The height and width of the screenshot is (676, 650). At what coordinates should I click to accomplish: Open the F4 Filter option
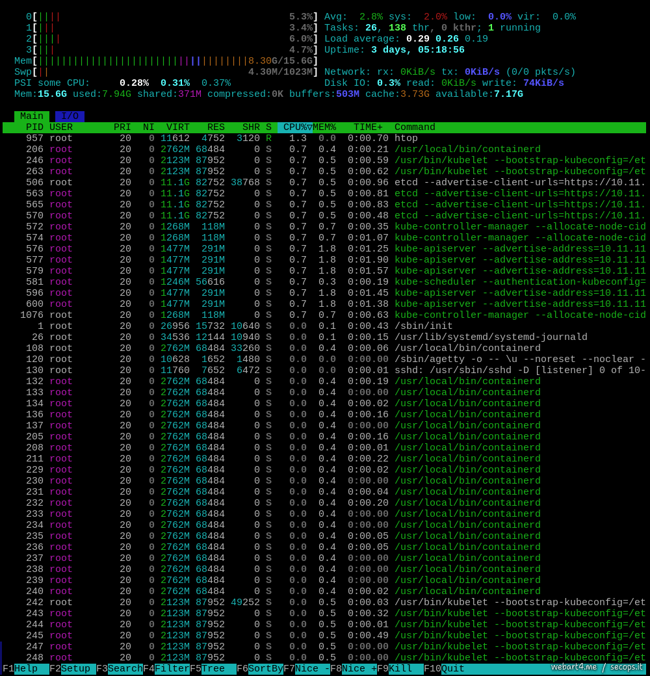[x=166, y=669]
